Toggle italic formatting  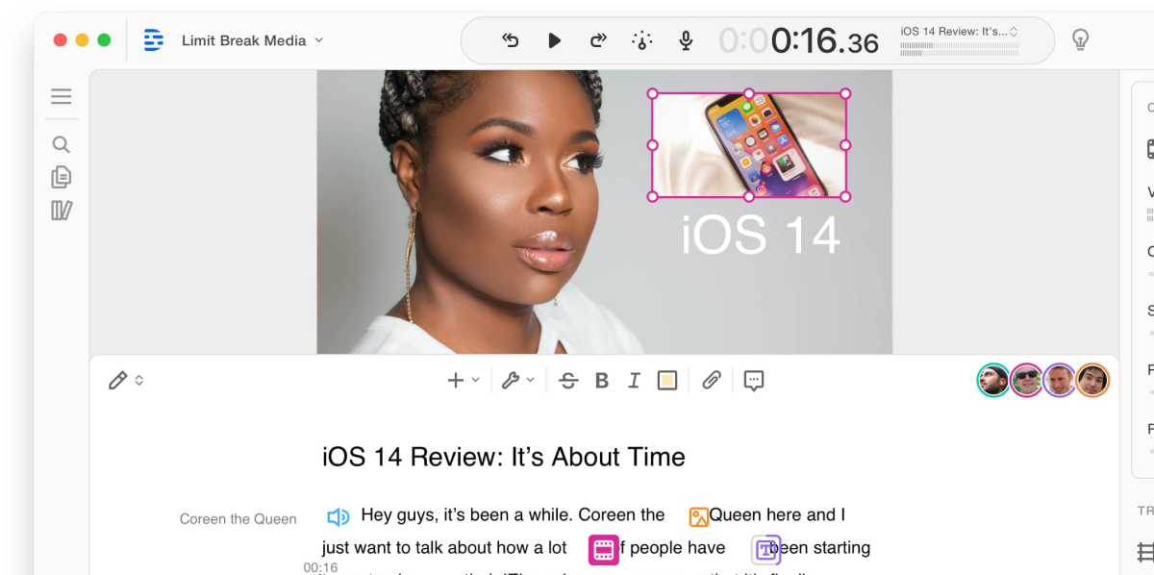click(634, 381)
